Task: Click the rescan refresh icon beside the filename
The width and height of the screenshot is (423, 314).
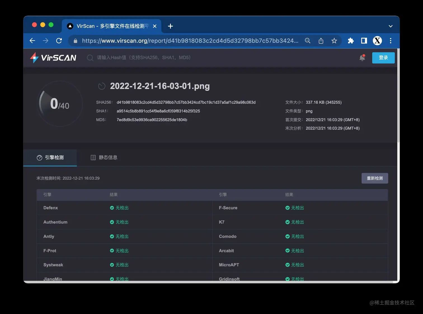Action: tap(102, 86)
